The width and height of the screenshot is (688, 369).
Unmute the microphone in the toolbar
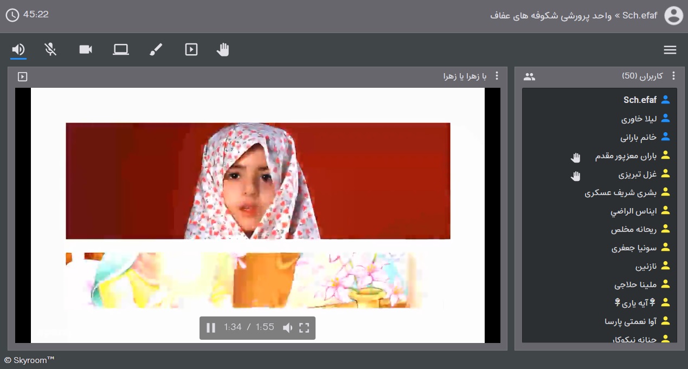point(50,50)
